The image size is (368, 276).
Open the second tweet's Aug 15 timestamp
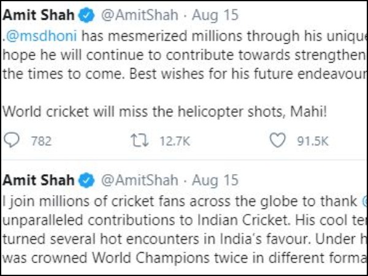point(215,181)
